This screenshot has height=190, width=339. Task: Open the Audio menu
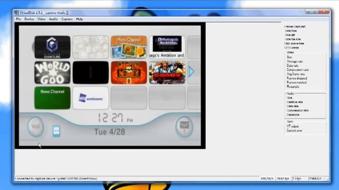[x=53, y=19]
